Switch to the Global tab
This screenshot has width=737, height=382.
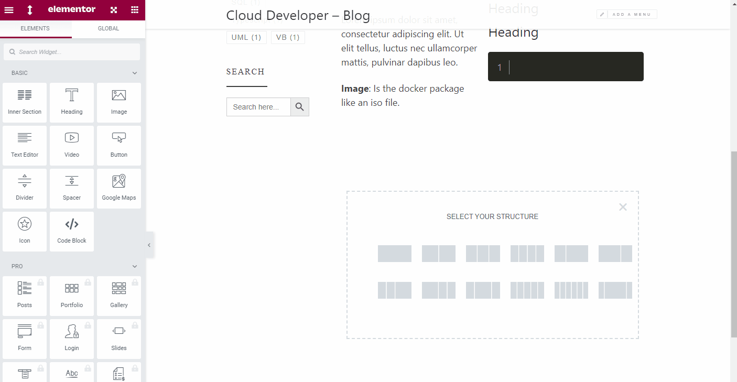(109, 28)
